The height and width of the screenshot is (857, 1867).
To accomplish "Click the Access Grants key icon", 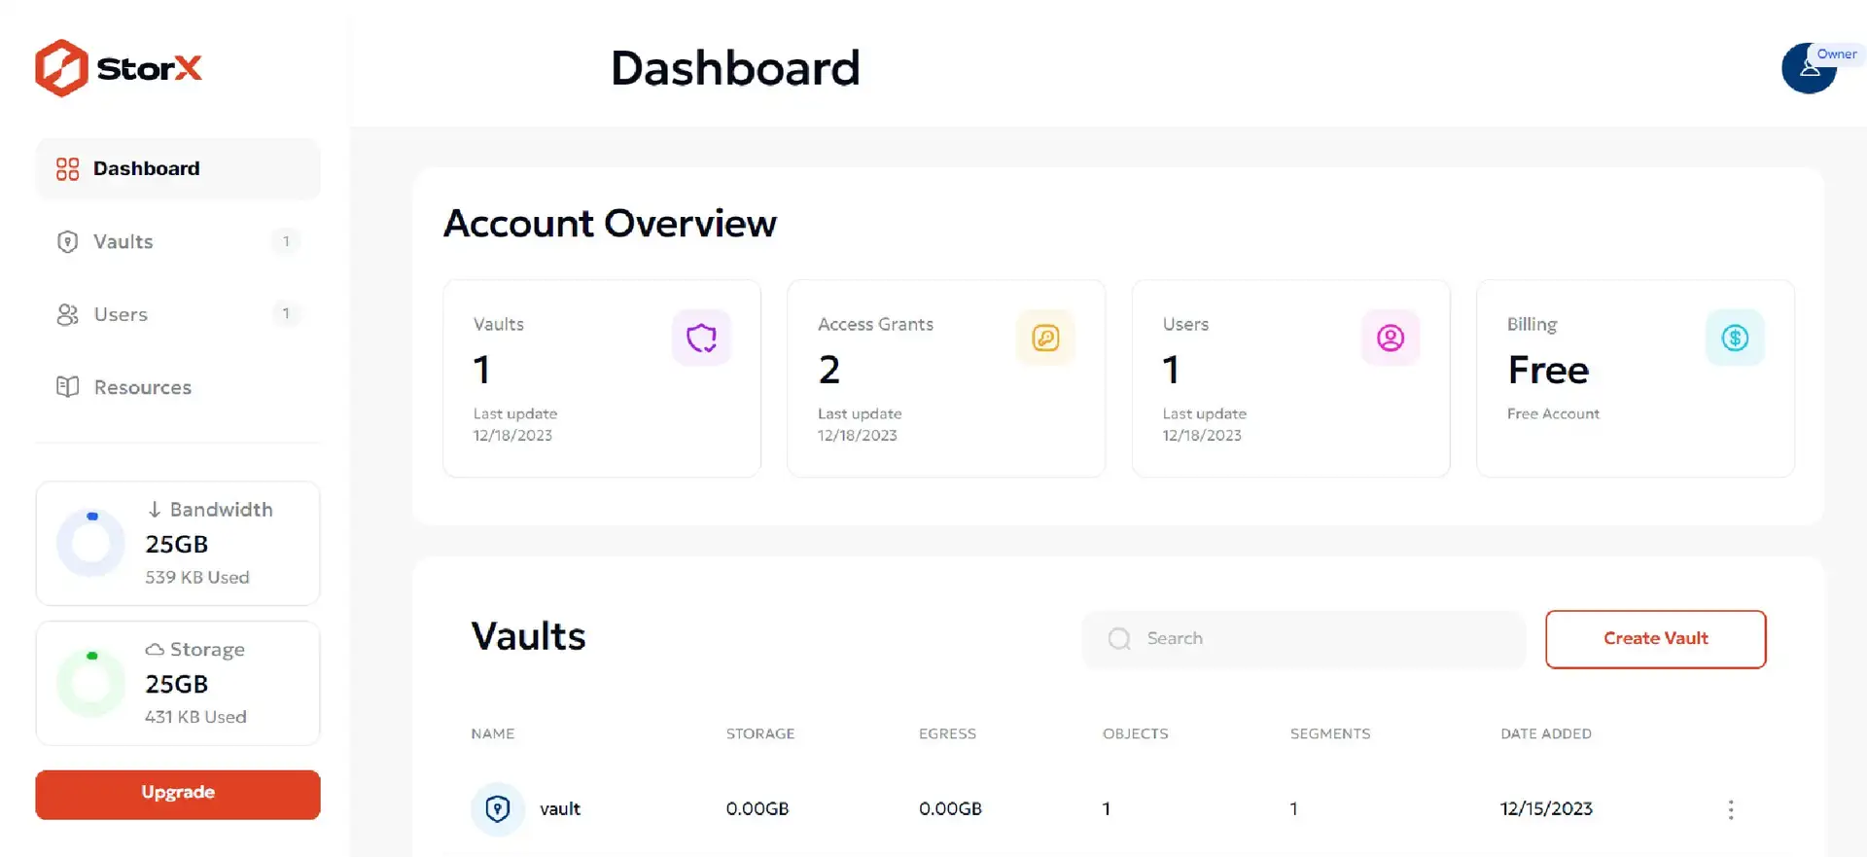I will (1045, 338).
